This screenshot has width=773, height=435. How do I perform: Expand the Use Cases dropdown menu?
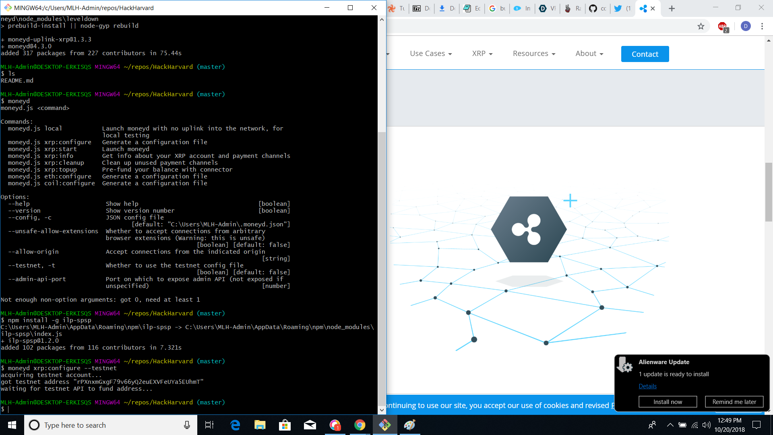coord(431,54)
